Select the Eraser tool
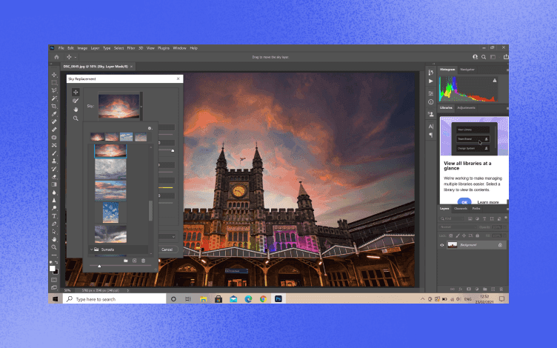This screenshot has height=348, width=557. tap(54, 176)
